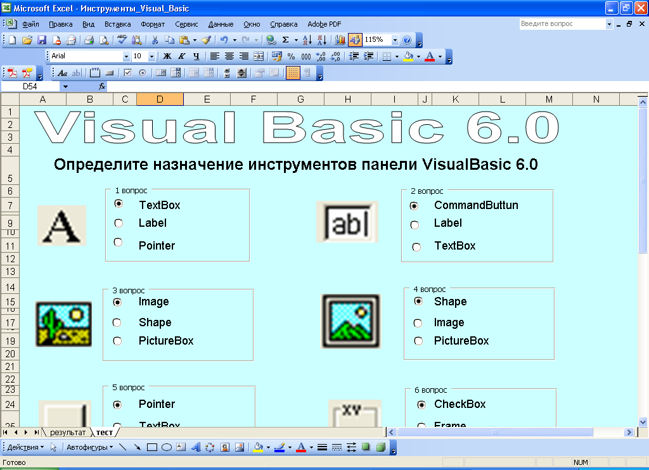649x470 pixels.
Task: Click the Italic К button
Action: pyautogui.click(x=182, y=56)
